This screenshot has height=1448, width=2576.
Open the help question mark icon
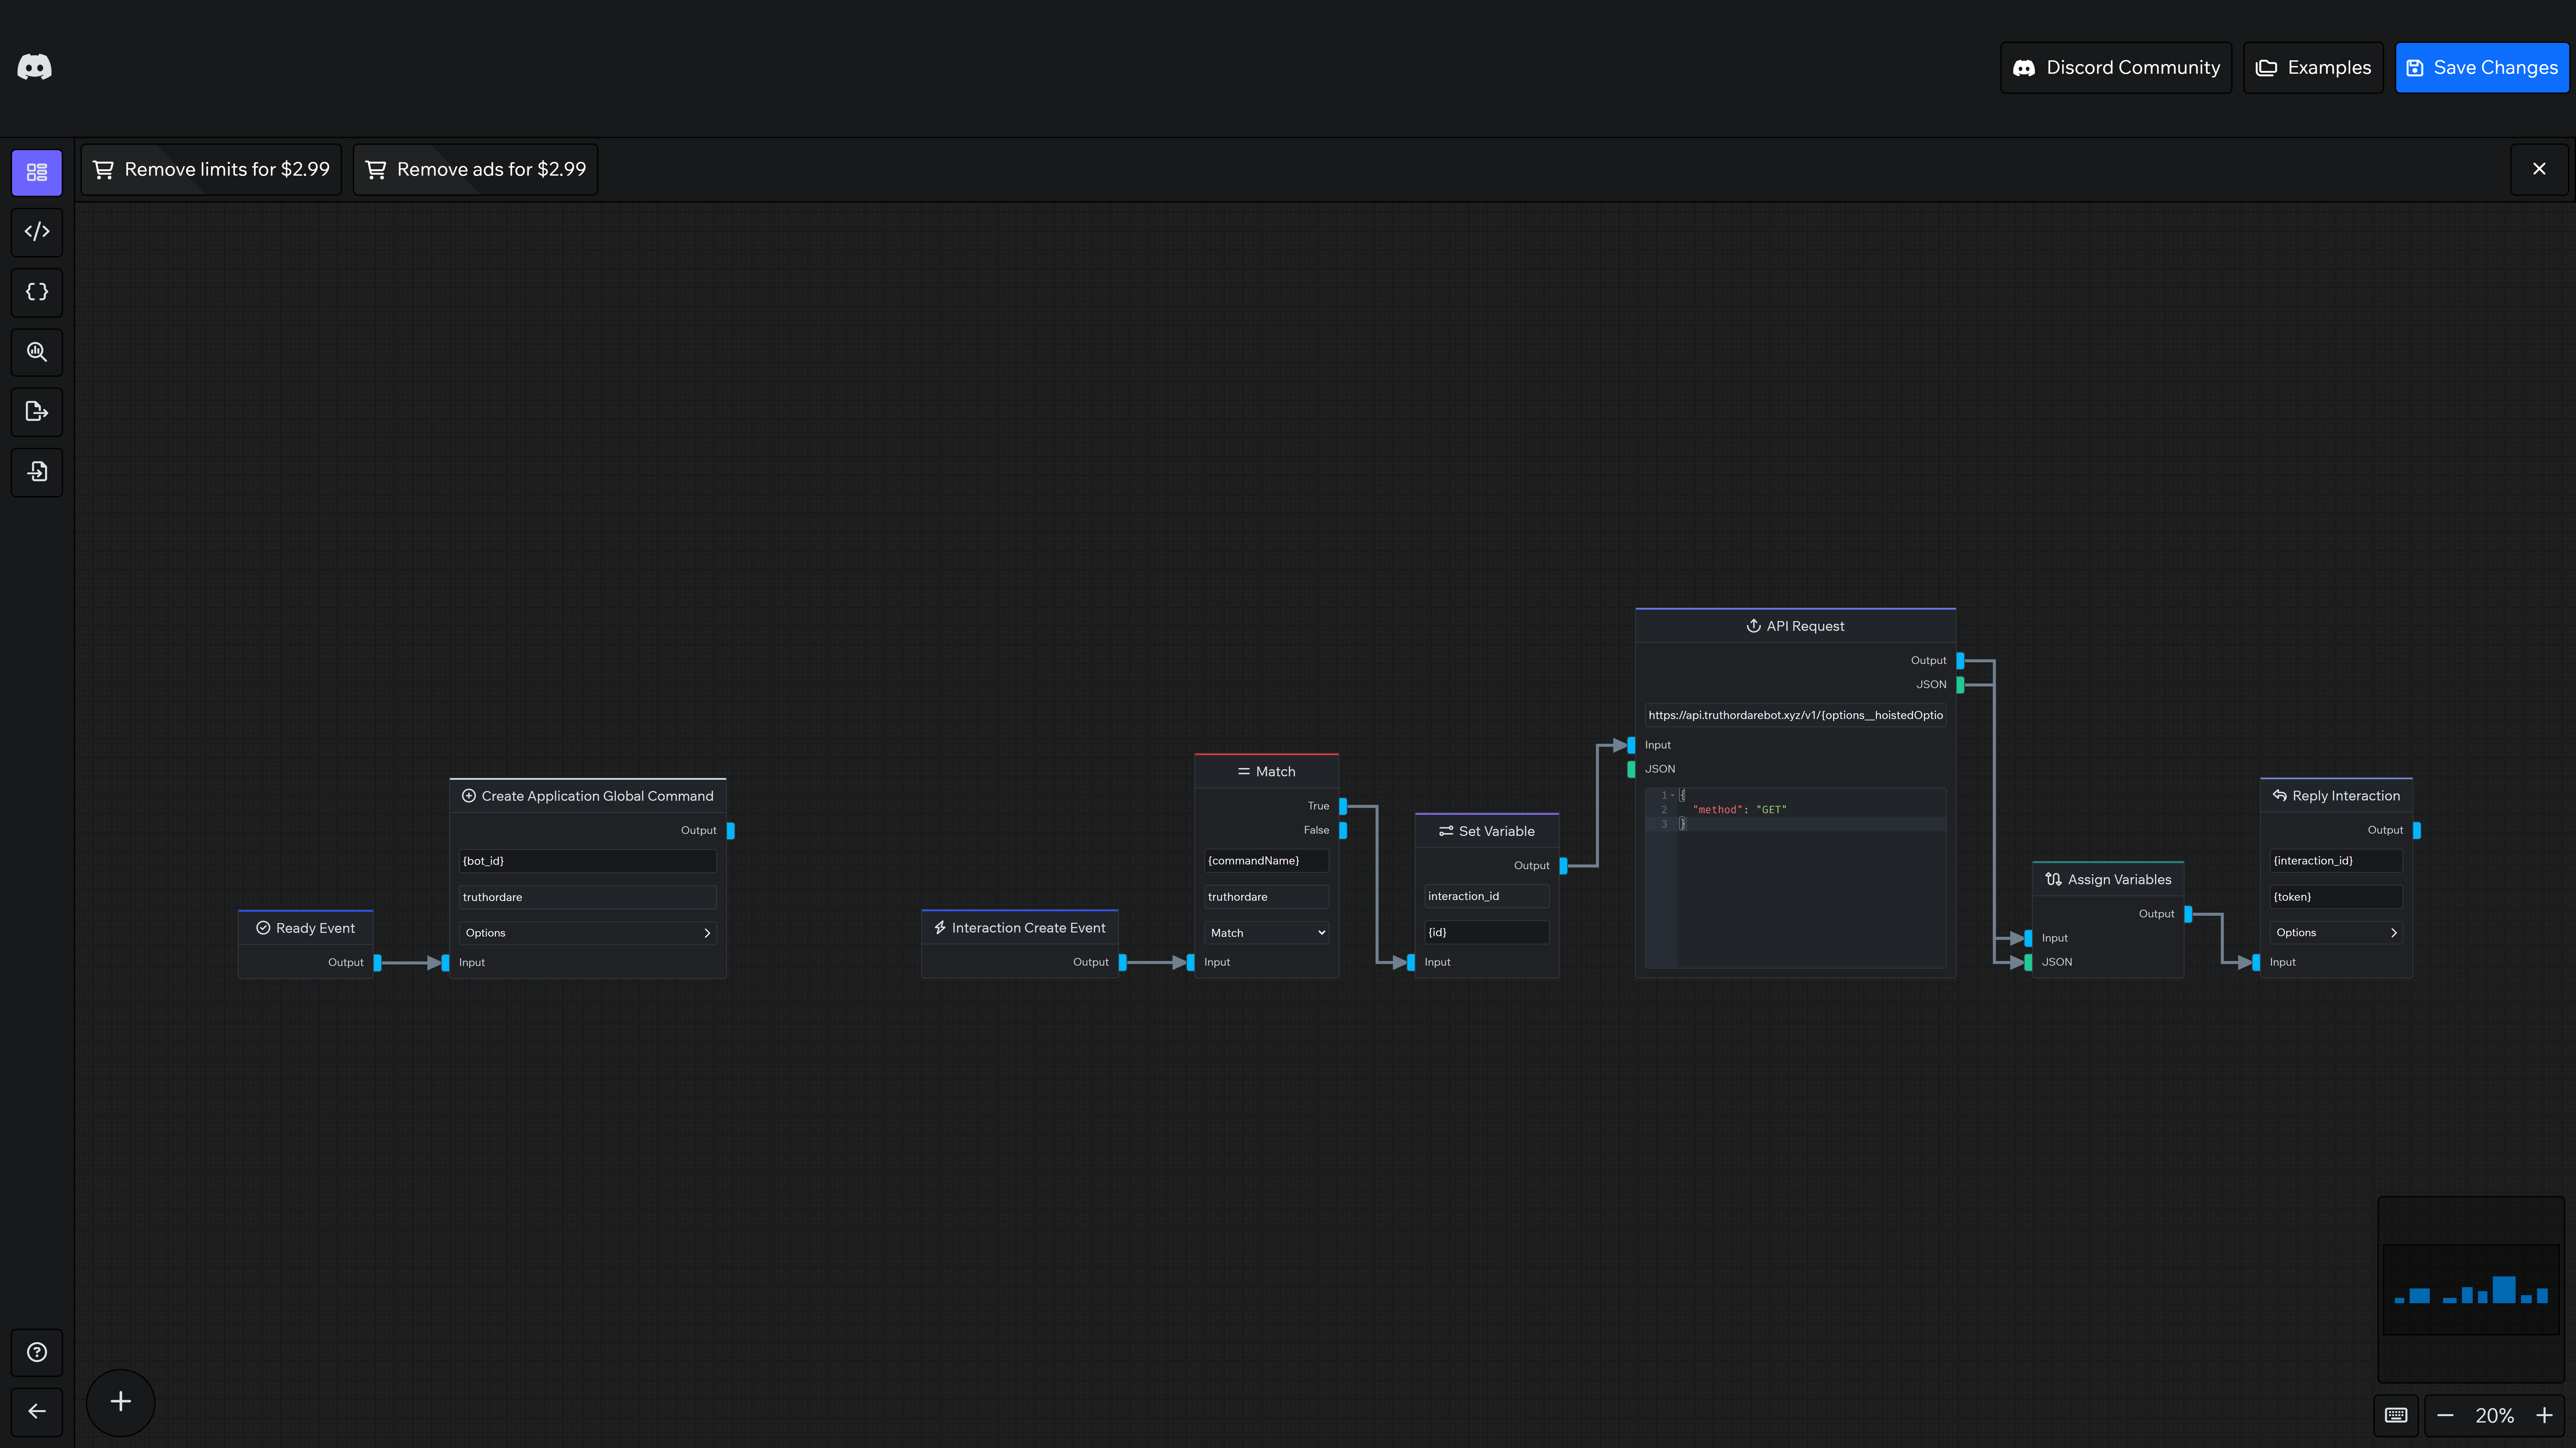[37, 1352]
